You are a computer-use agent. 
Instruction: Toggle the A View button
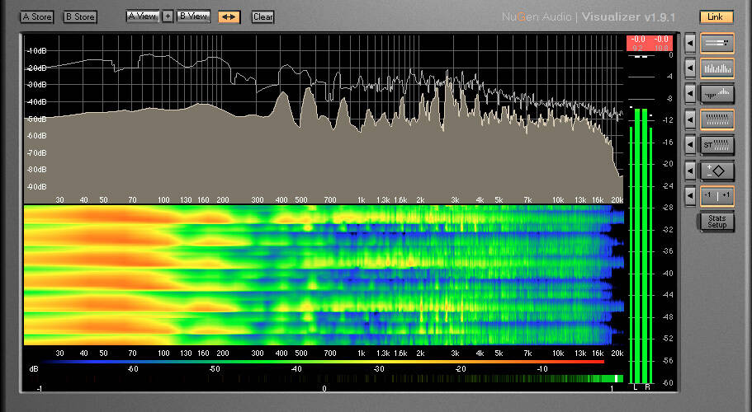143,16
